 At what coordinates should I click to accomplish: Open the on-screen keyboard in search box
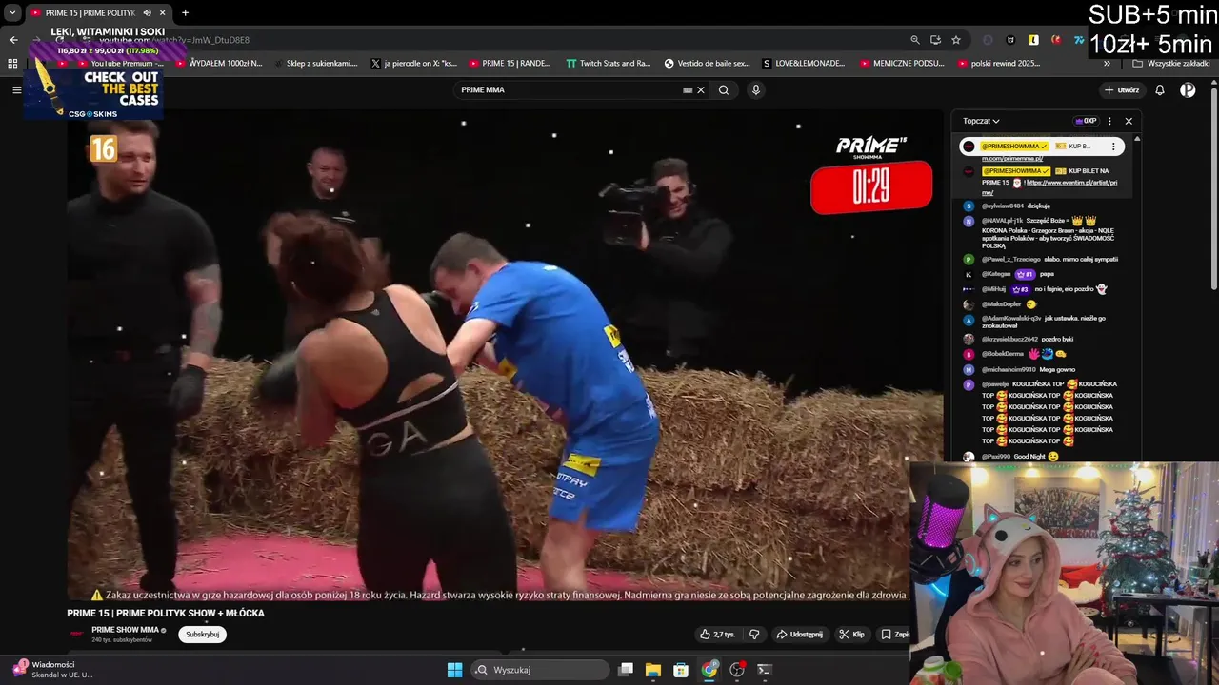pos(688,90)
